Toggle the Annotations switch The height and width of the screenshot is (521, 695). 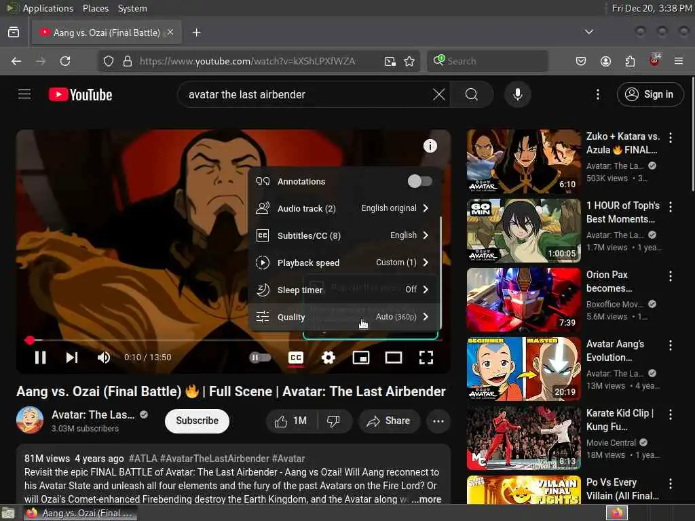click(x=419, y=181)
